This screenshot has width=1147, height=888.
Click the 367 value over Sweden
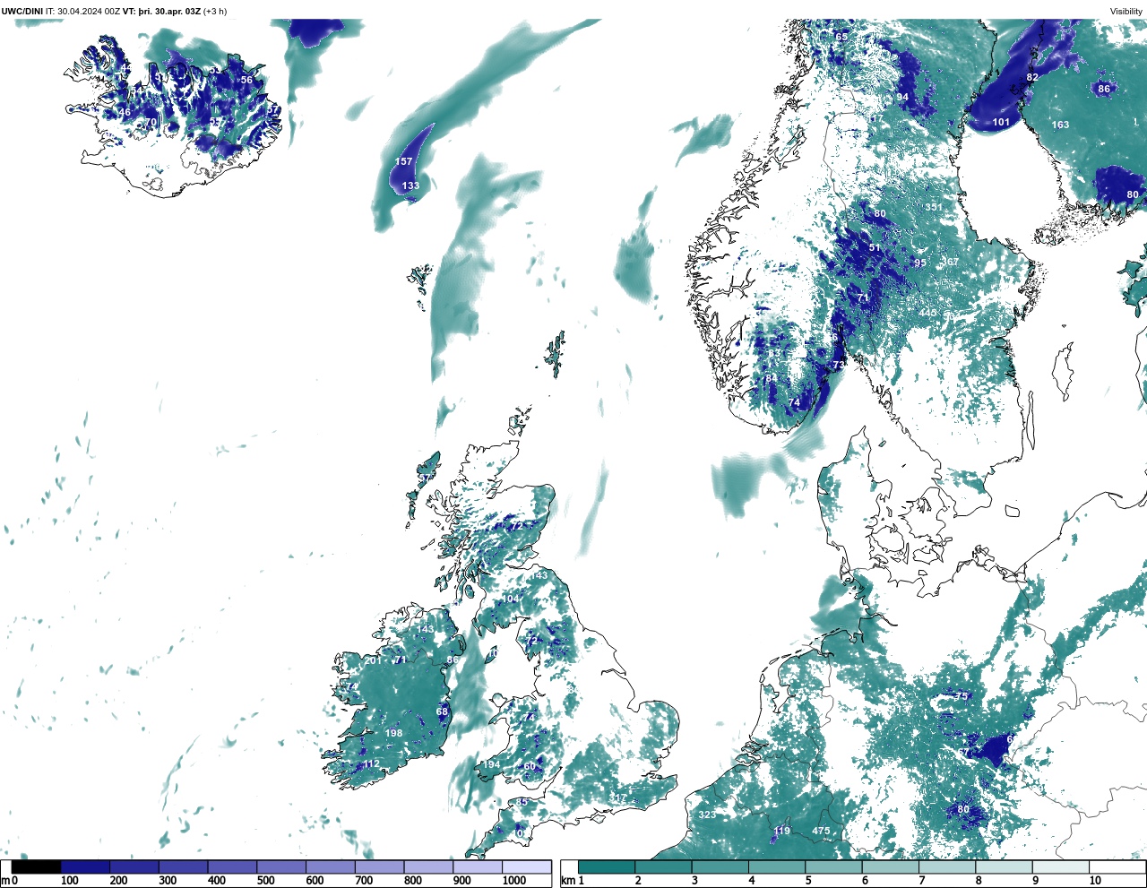[951, 263]
